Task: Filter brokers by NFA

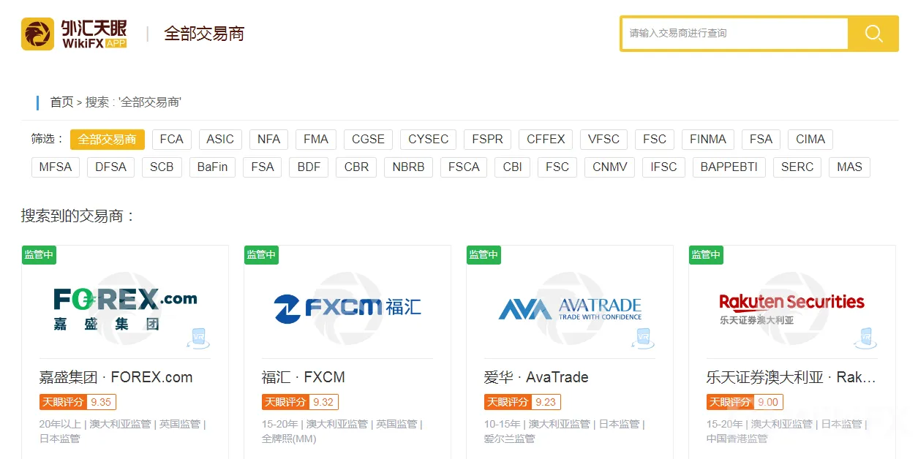Action: pyautogui.click(x=269, y=140)
